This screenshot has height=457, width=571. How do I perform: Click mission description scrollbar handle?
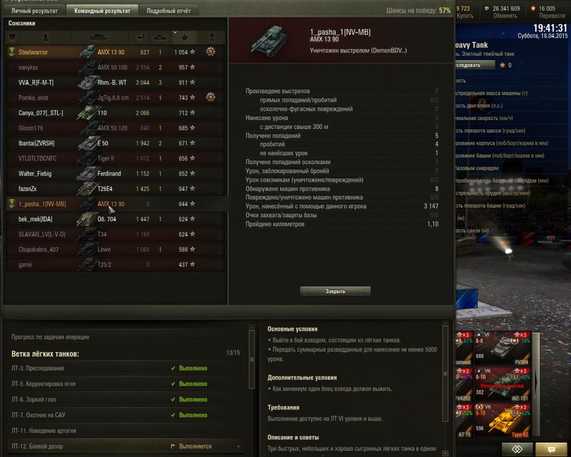pos(445,374)
